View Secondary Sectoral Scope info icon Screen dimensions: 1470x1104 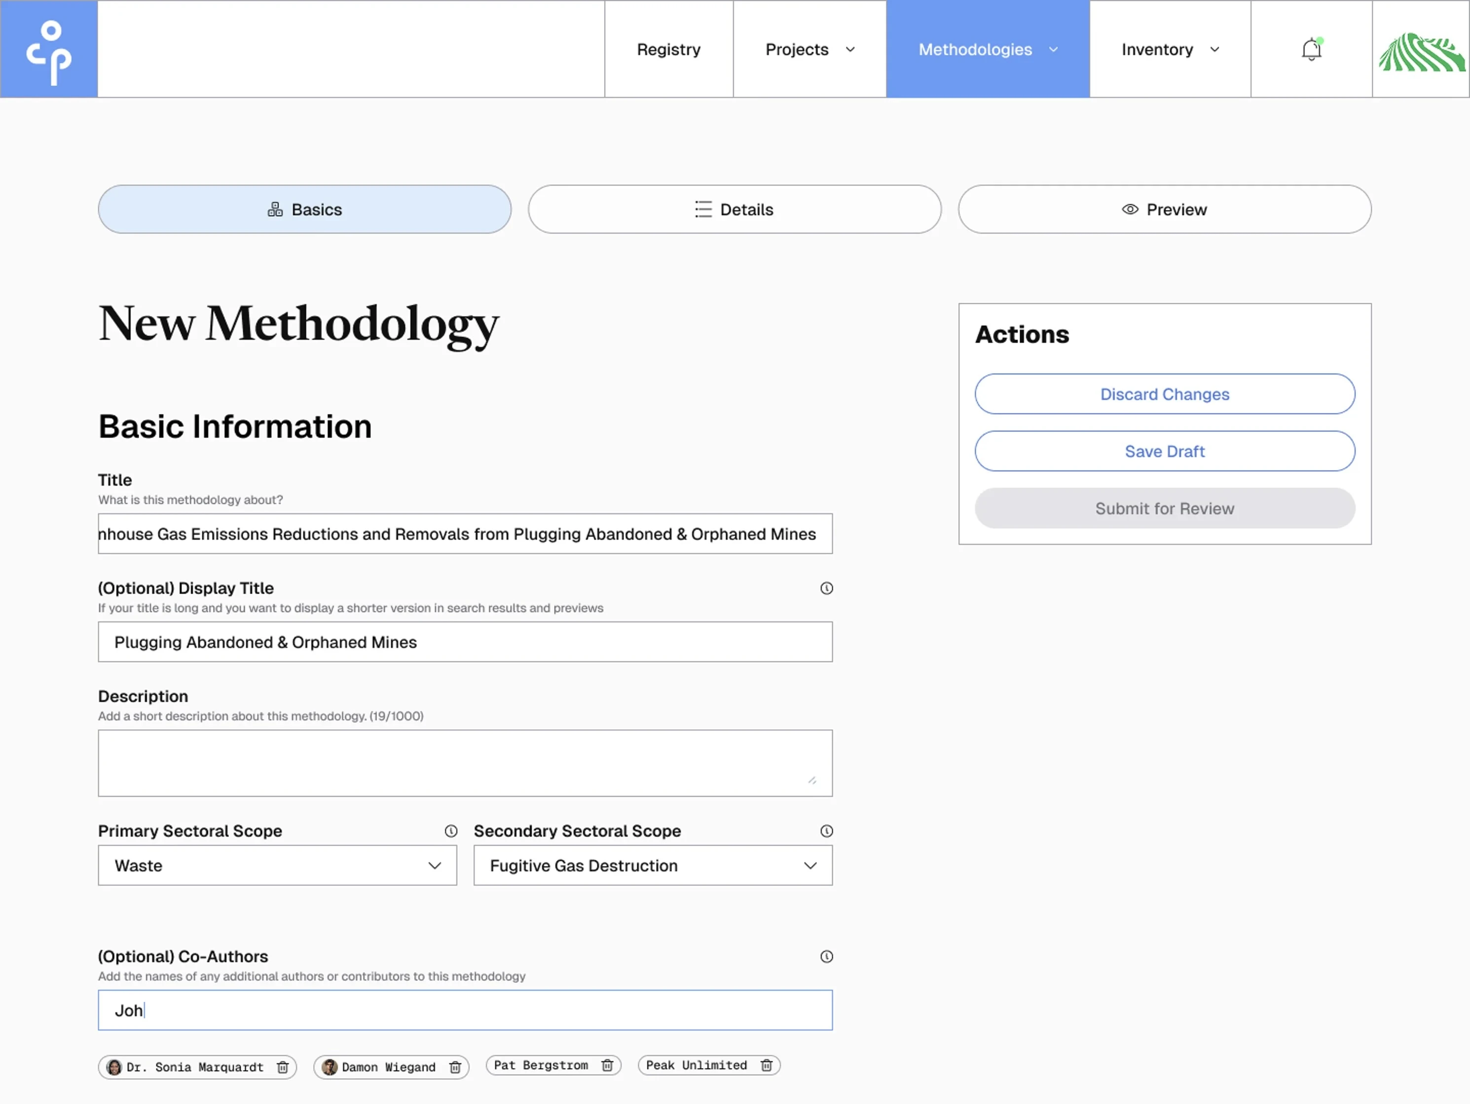[x=826, y=831]
